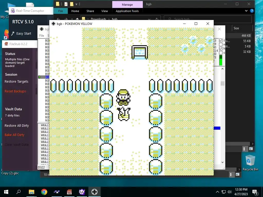Switch to the View ribbon tab
The height and width of the screenshot is (197, 263).
tap(105, 11)
